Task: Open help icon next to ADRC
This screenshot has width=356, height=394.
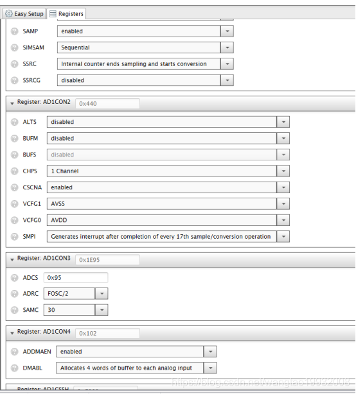Action: click(x=14, y=293)
